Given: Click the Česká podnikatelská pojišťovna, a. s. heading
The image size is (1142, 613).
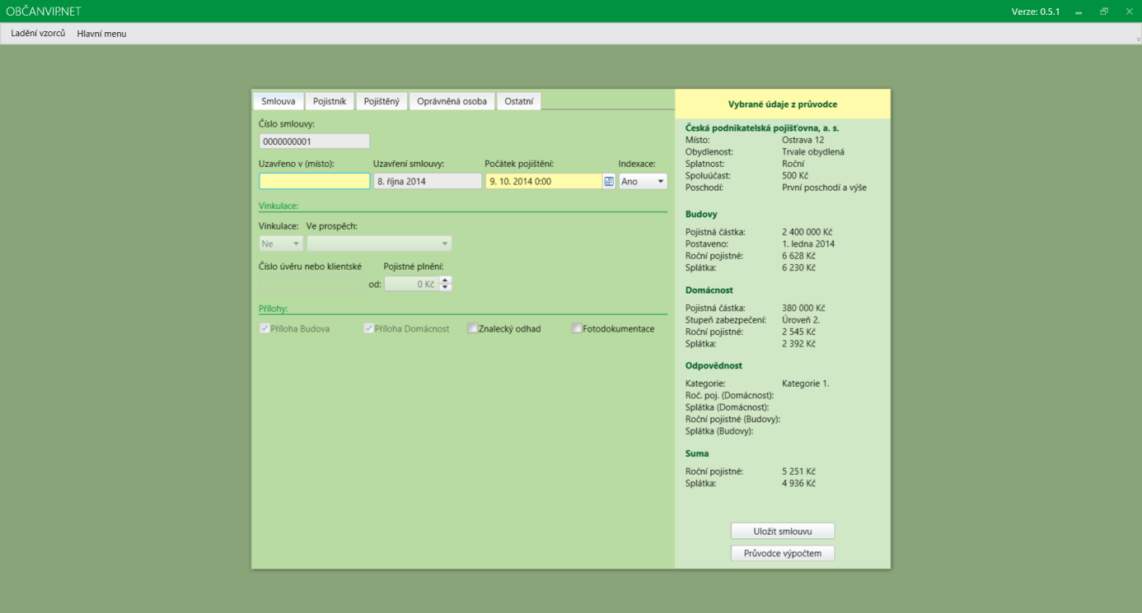Looking at the screenshot, I should pos(762,128).
